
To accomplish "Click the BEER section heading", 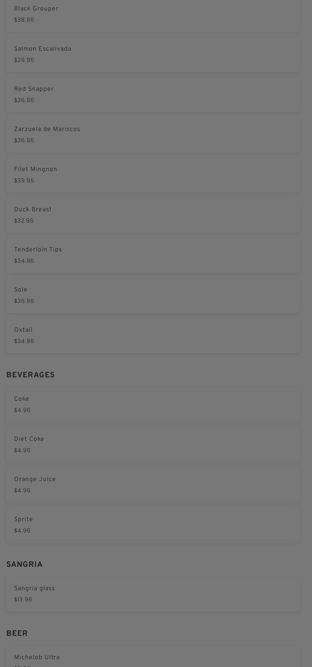I will tap(17, 633).
